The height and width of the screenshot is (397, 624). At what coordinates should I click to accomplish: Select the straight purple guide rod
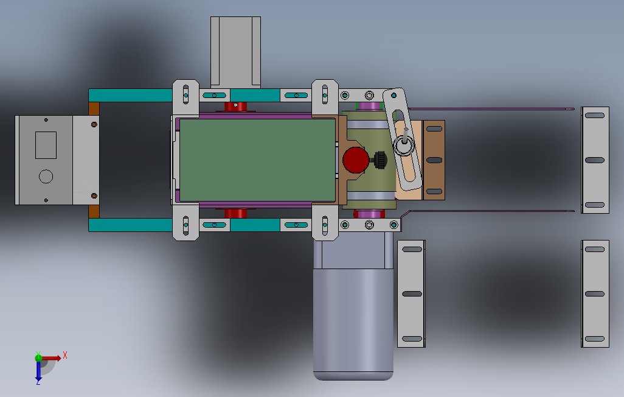click(x=491, y=108)
